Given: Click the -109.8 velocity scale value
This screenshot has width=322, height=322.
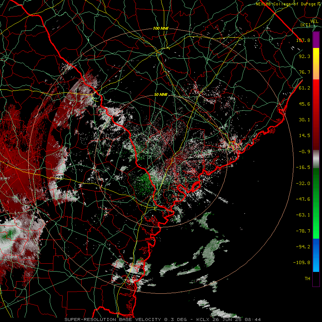Looking at the screenshot, I should tap(302, 263).
